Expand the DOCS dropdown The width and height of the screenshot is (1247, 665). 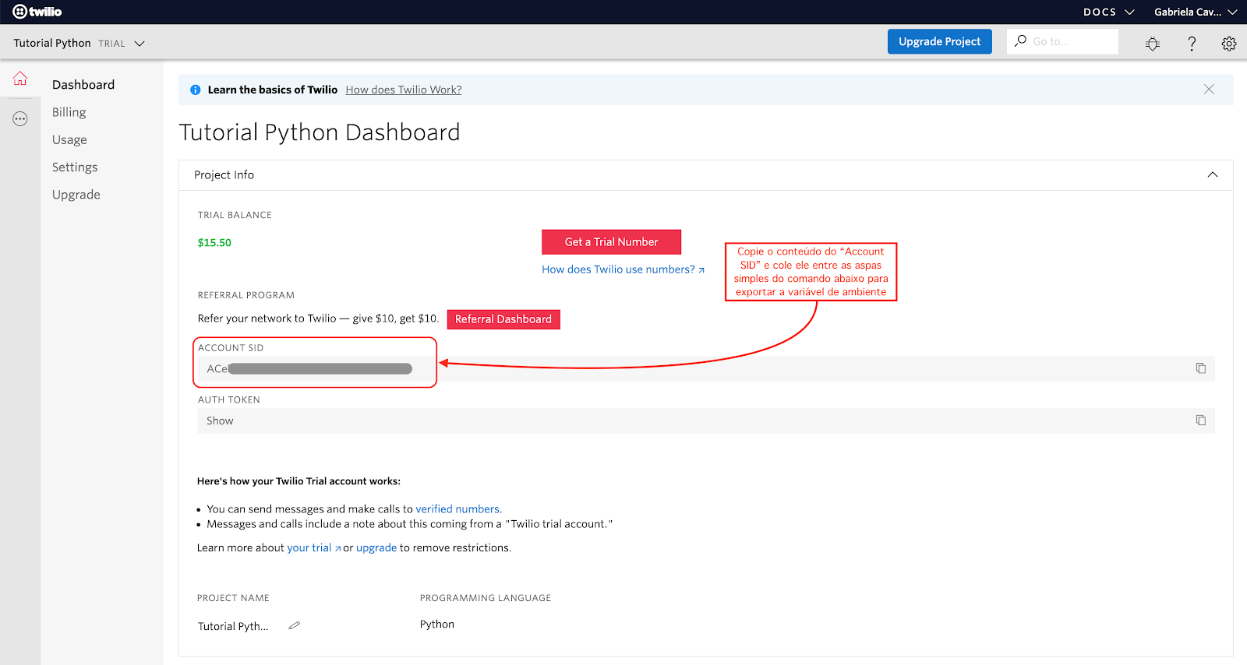(x=1108, y=12)
